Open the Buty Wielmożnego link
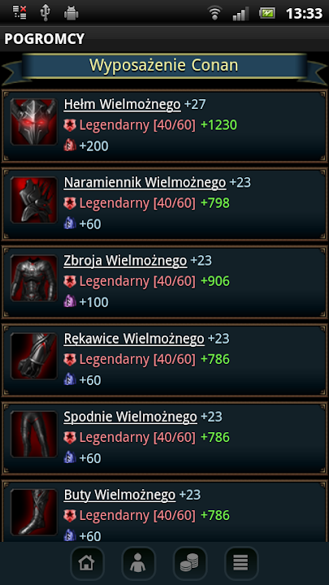 pyautogui.click(x=119, y=495)
